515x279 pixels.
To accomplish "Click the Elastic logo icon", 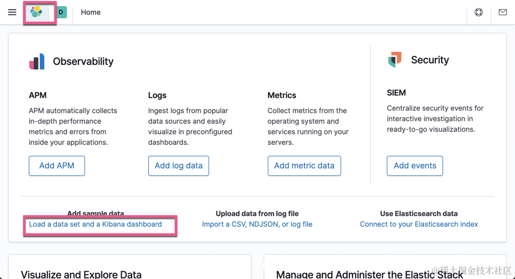I will pos(36,12).
